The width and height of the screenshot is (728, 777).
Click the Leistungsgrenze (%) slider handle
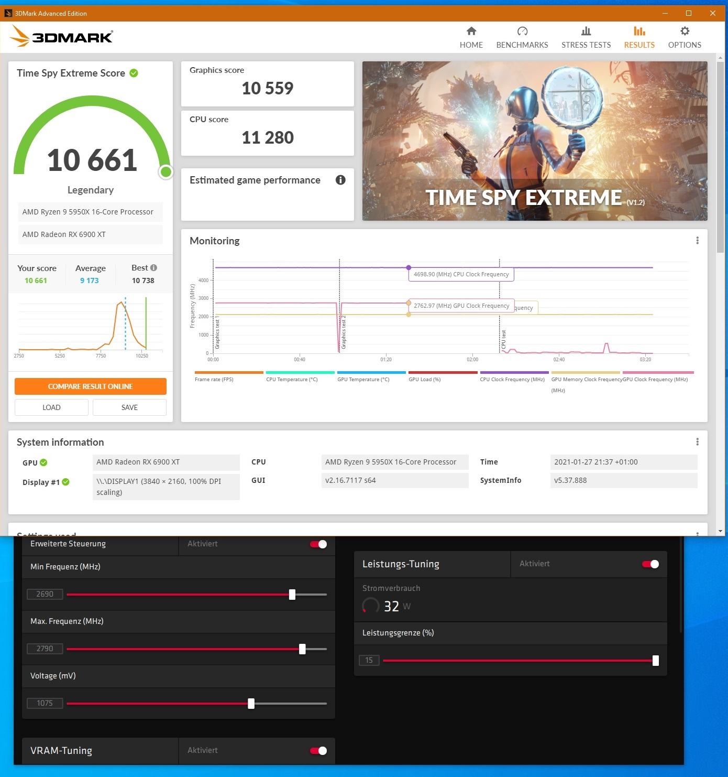(656, 661)
